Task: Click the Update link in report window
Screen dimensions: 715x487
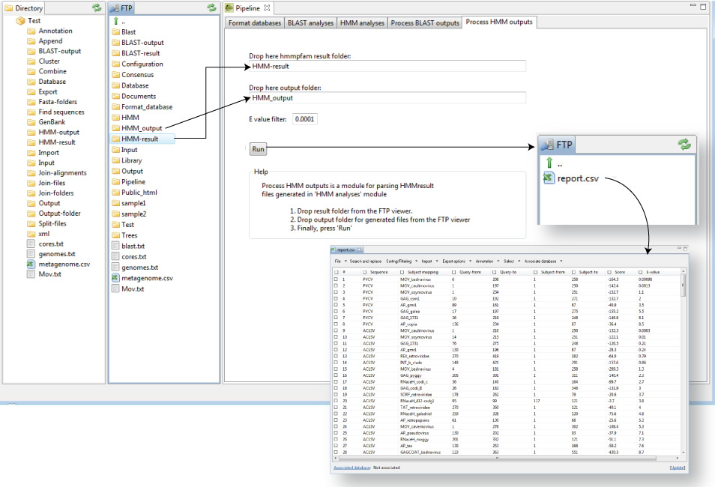Action: [677, 468]
